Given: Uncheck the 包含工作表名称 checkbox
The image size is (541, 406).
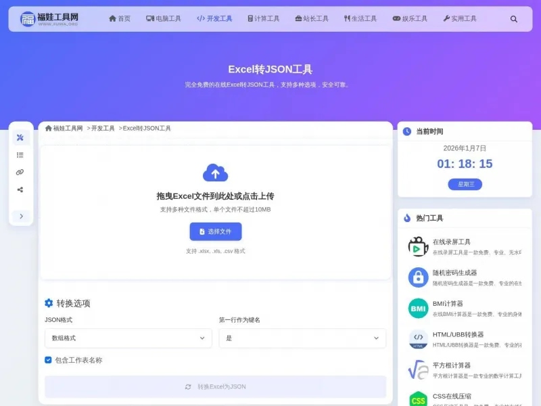Looking at the screenshot, I should pyautogui.click(x=47, y=360).
